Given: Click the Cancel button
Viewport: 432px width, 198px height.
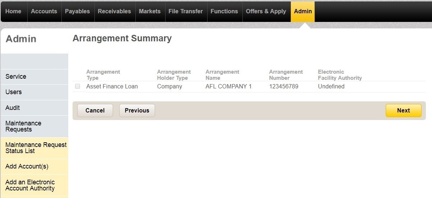Looking at the screenshot, I should coord(95,111).
